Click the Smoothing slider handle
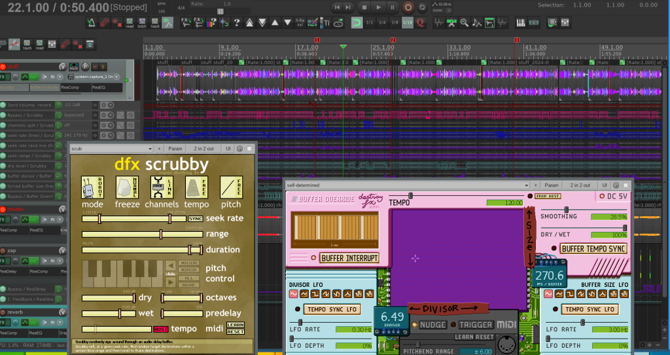 pos(566,210)
